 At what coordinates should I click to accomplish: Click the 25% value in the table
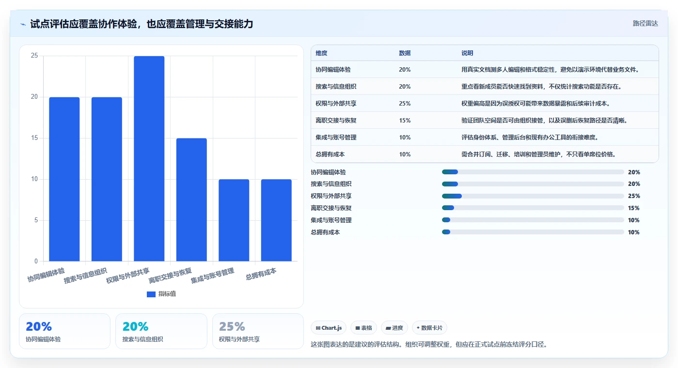coord(405,104)
